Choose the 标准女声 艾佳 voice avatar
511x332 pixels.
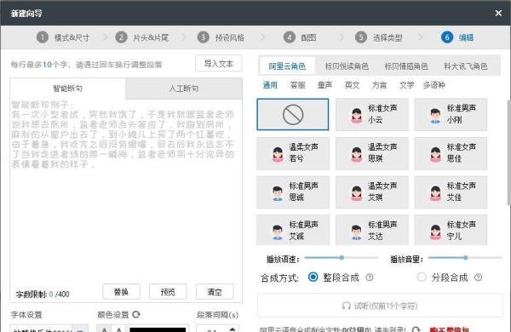coord(435,193)
